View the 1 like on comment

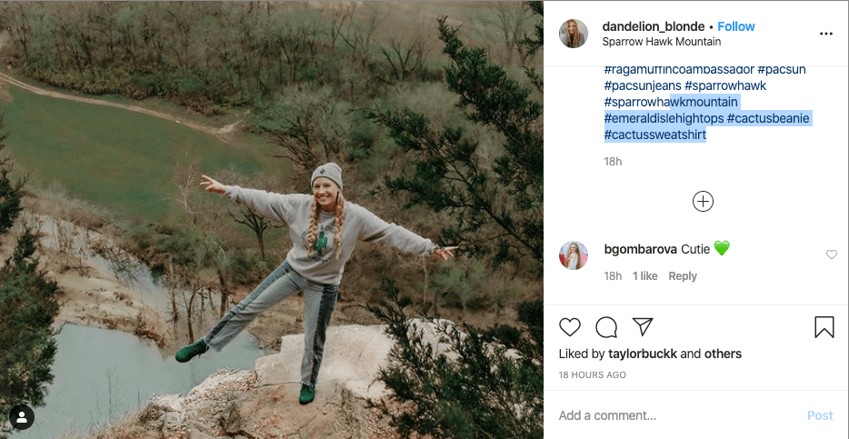(x=645, y=276)
